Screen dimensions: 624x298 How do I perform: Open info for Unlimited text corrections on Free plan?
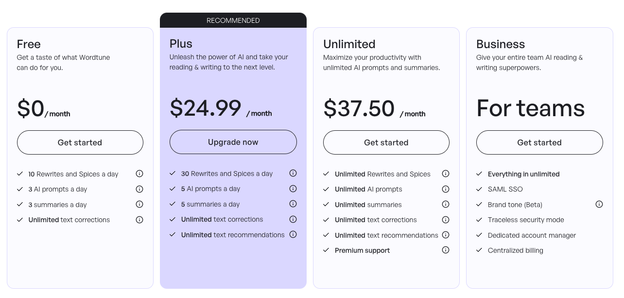[x=139, y=220]
